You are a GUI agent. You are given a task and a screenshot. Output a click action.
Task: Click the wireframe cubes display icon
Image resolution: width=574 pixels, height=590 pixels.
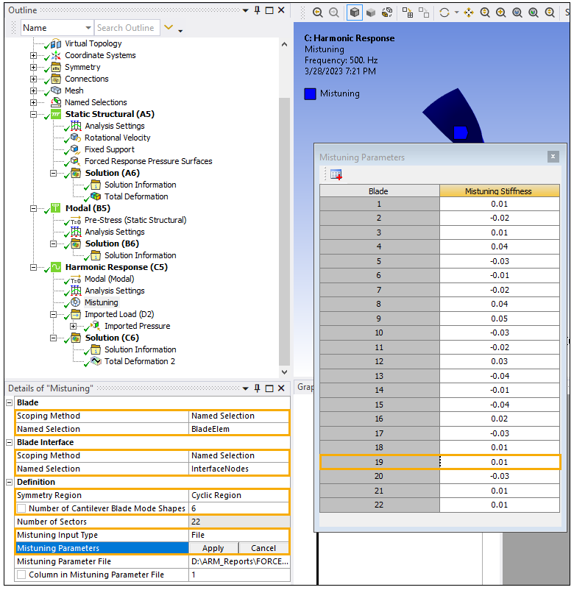(387, 13)
